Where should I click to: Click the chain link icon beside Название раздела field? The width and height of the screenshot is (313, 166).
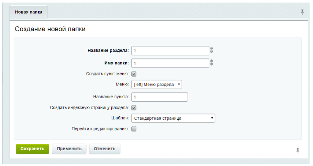(x=211, y=50)
